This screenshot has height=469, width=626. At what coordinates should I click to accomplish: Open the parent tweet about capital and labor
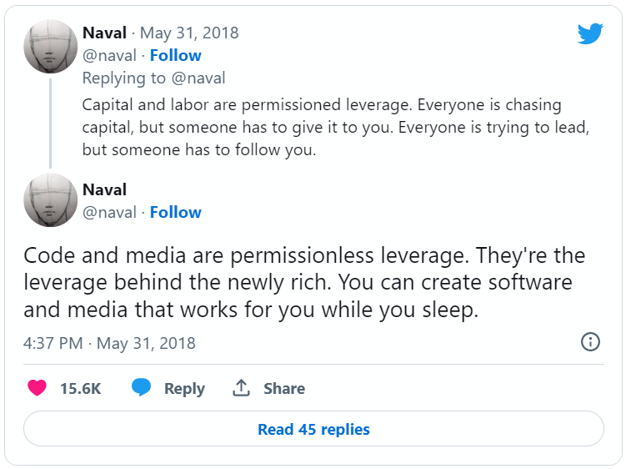[321, 128]
